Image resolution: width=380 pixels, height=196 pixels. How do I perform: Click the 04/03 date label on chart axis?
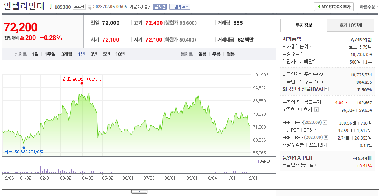pyautogui.click(x=88, y=178)
